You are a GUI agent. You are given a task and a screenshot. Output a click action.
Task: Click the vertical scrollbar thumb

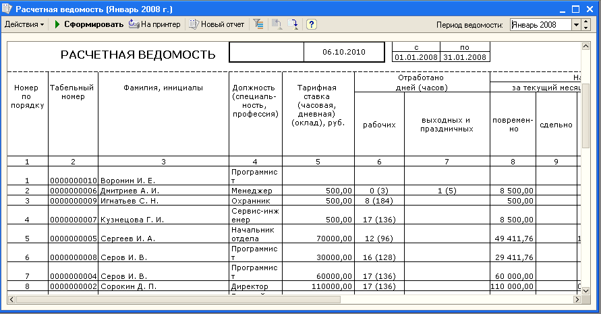point(585,115)
